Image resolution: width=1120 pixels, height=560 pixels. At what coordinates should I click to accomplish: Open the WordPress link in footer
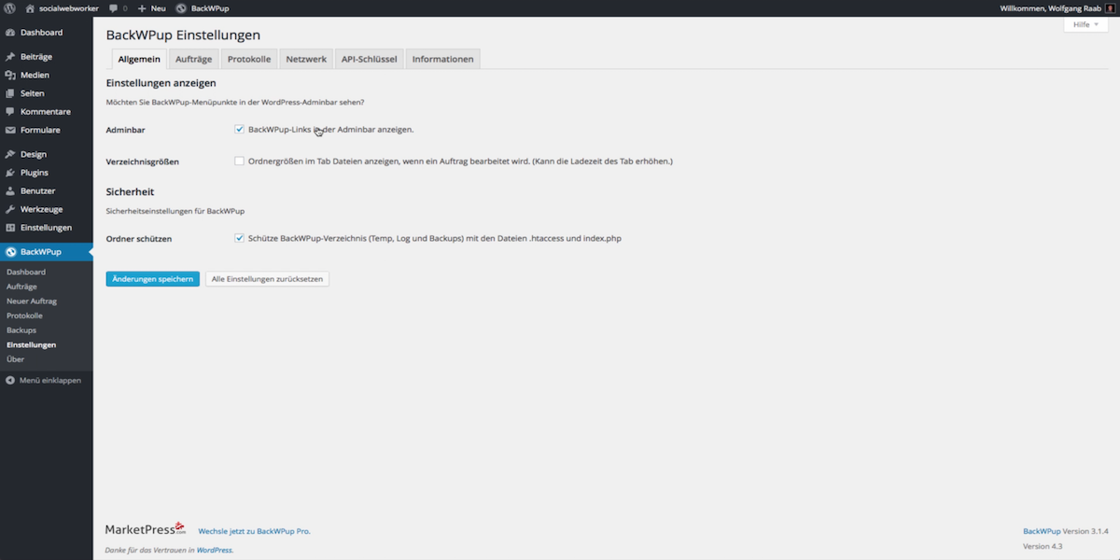215,551
